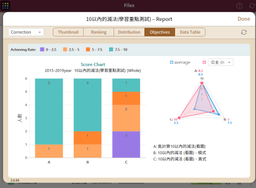Open the Distribution tab
This screenshot has height=188, width=256.
point(129,32)
